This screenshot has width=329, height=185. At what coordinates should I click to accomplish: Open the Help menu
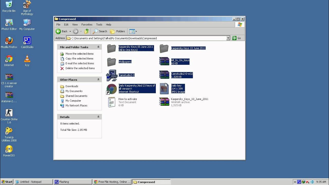tap(108, 25)
